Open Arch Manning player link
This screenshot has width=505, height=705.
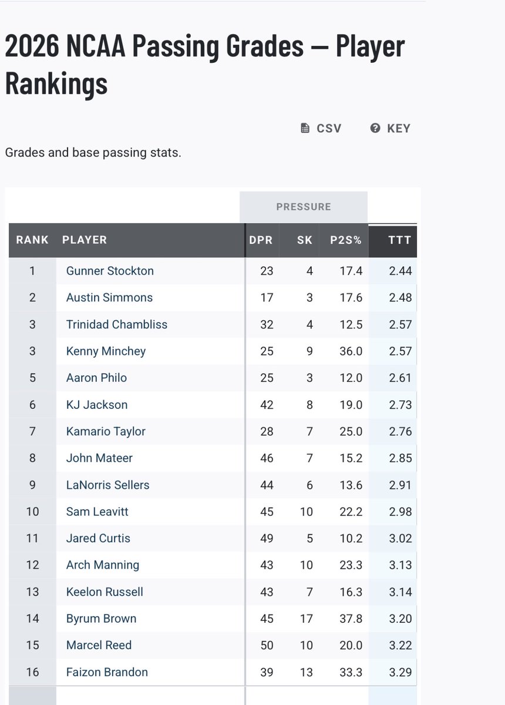click(x=103, y=565)
